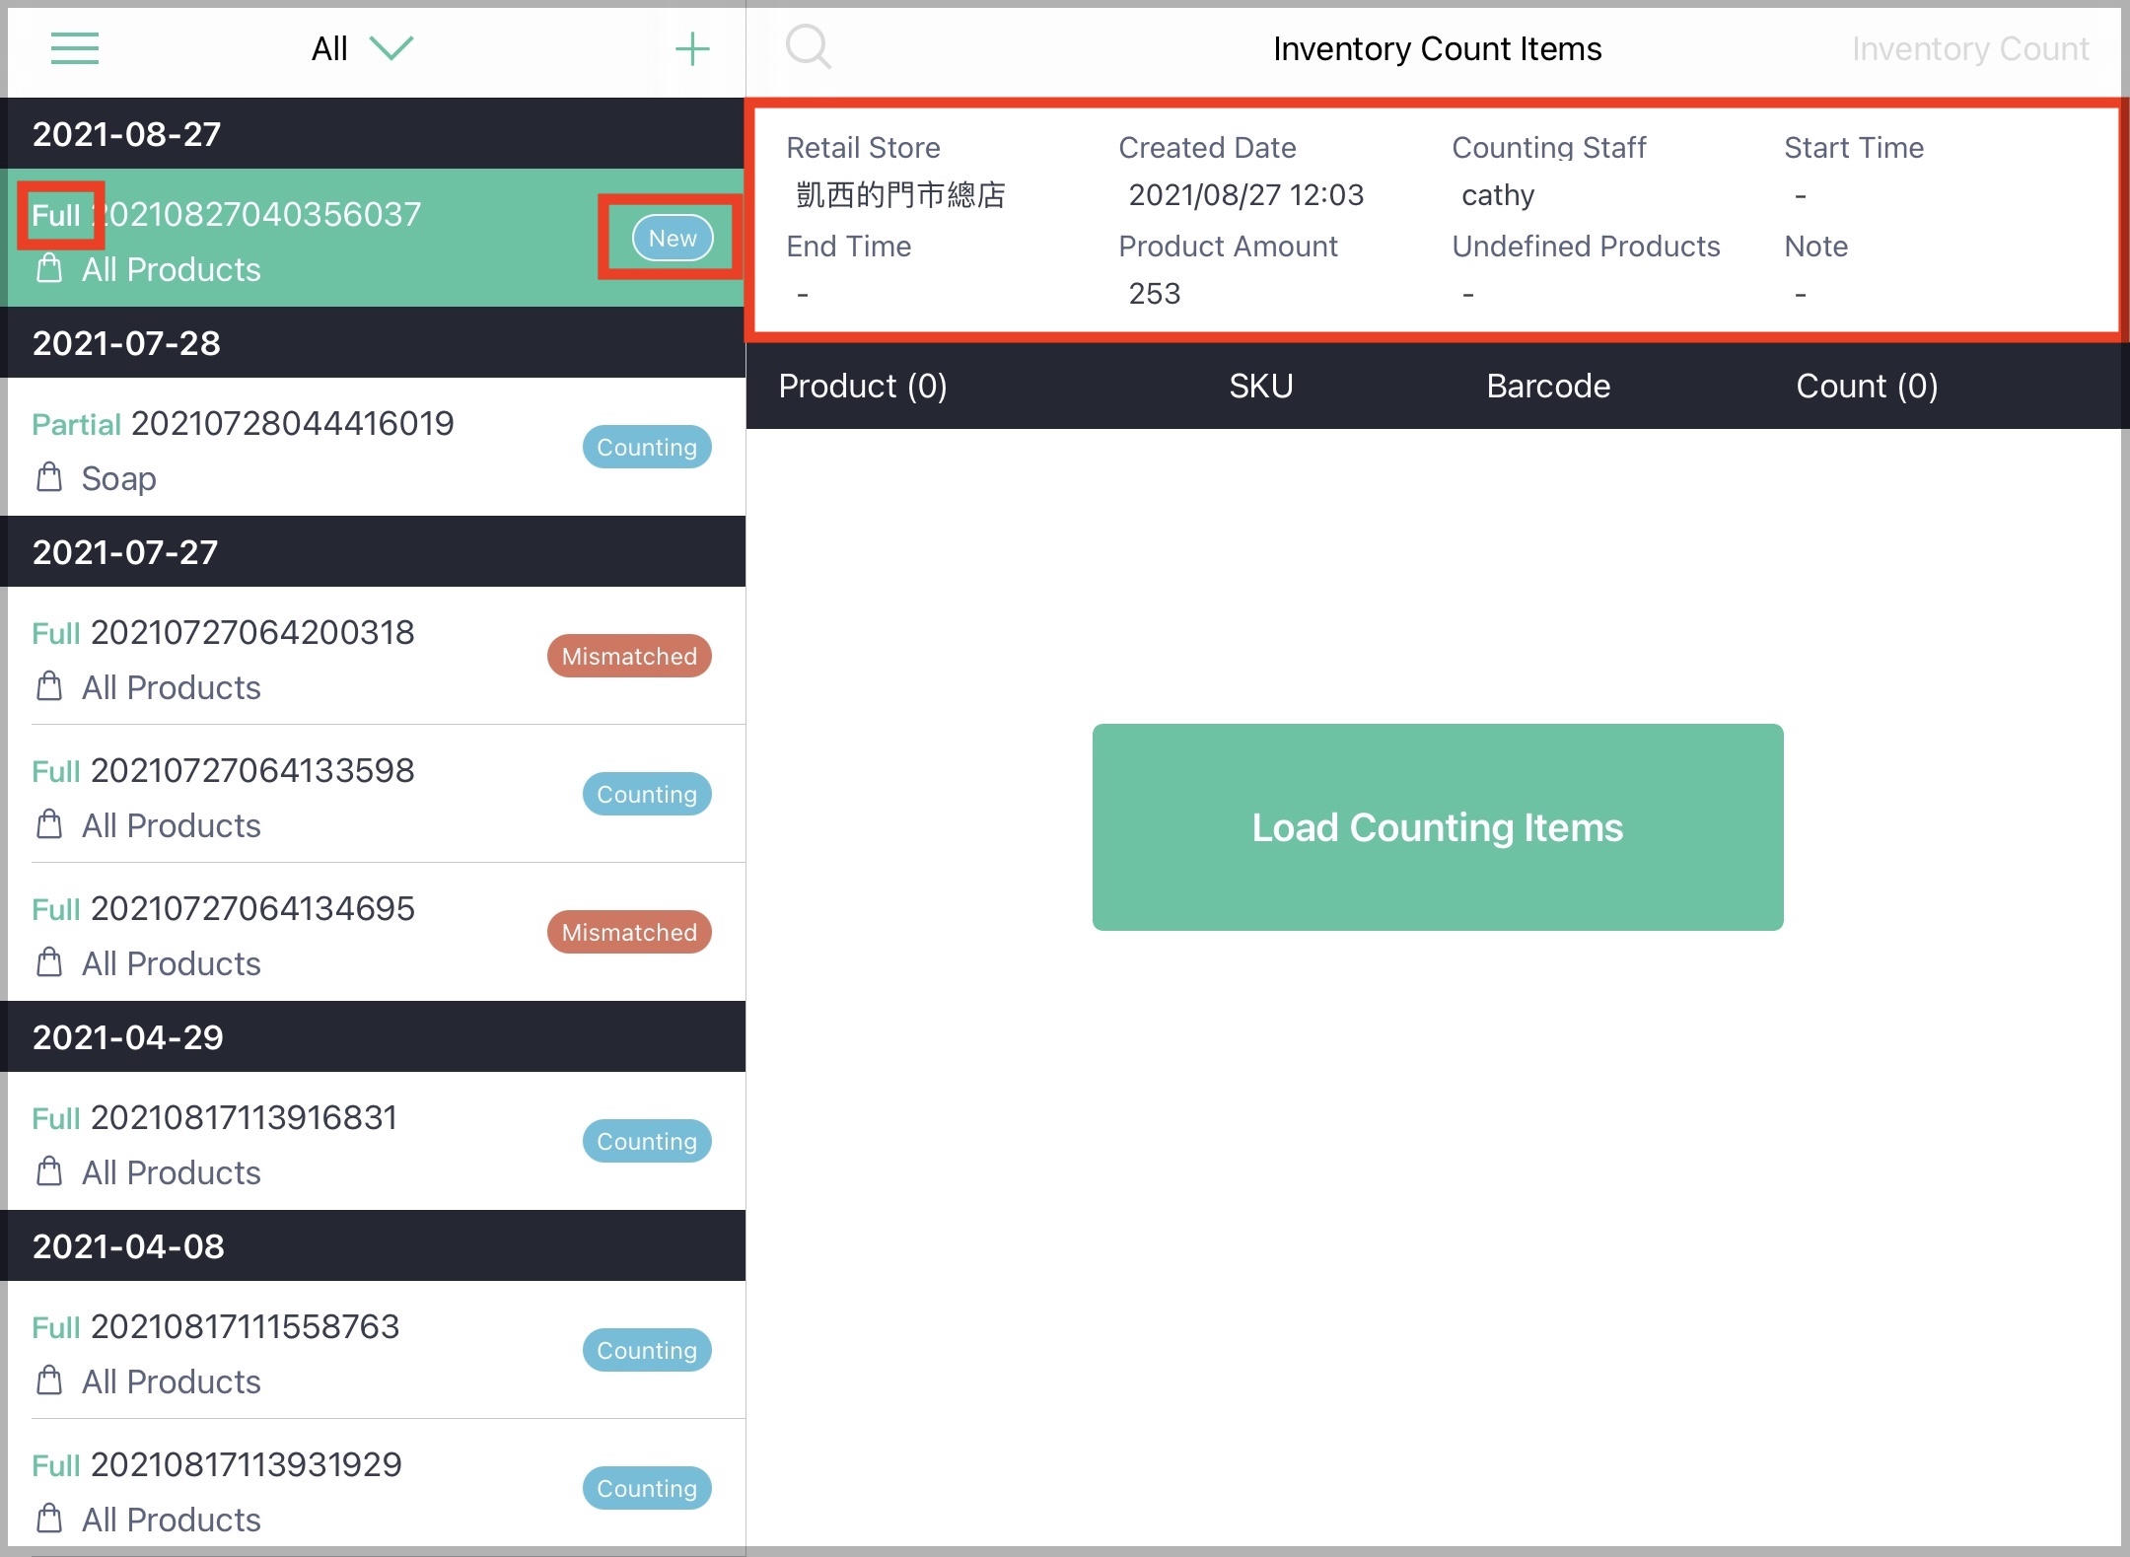Click bag icon under 20210817113916831
This screenshot has width=2130, height=1557.
tap(49, 1171)
